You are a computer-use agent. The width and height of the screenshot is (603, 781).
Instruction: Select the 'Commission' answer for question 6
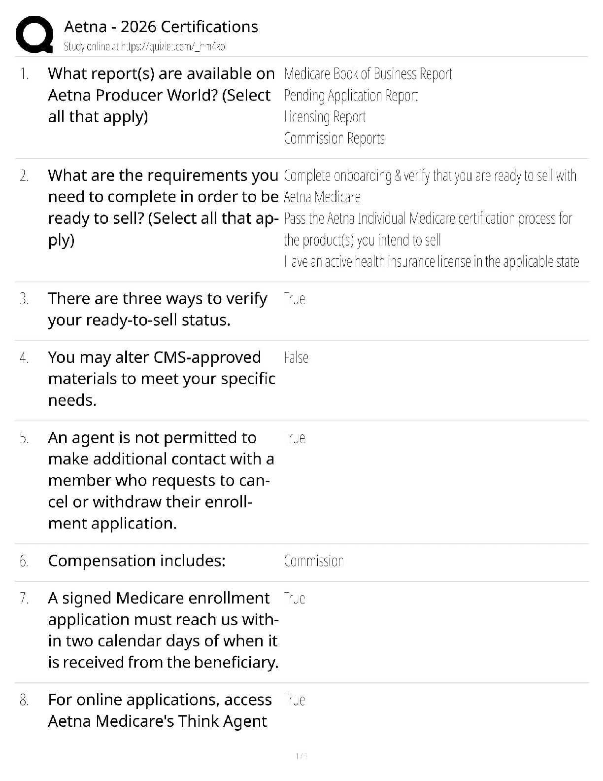point(313,561)
